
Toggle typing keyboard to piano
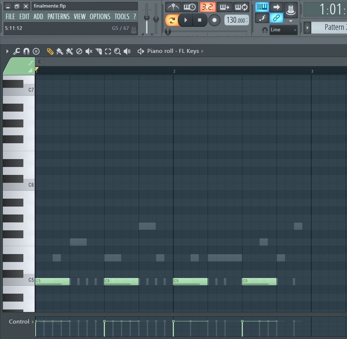pyautogui.click(x=262, y=7)
